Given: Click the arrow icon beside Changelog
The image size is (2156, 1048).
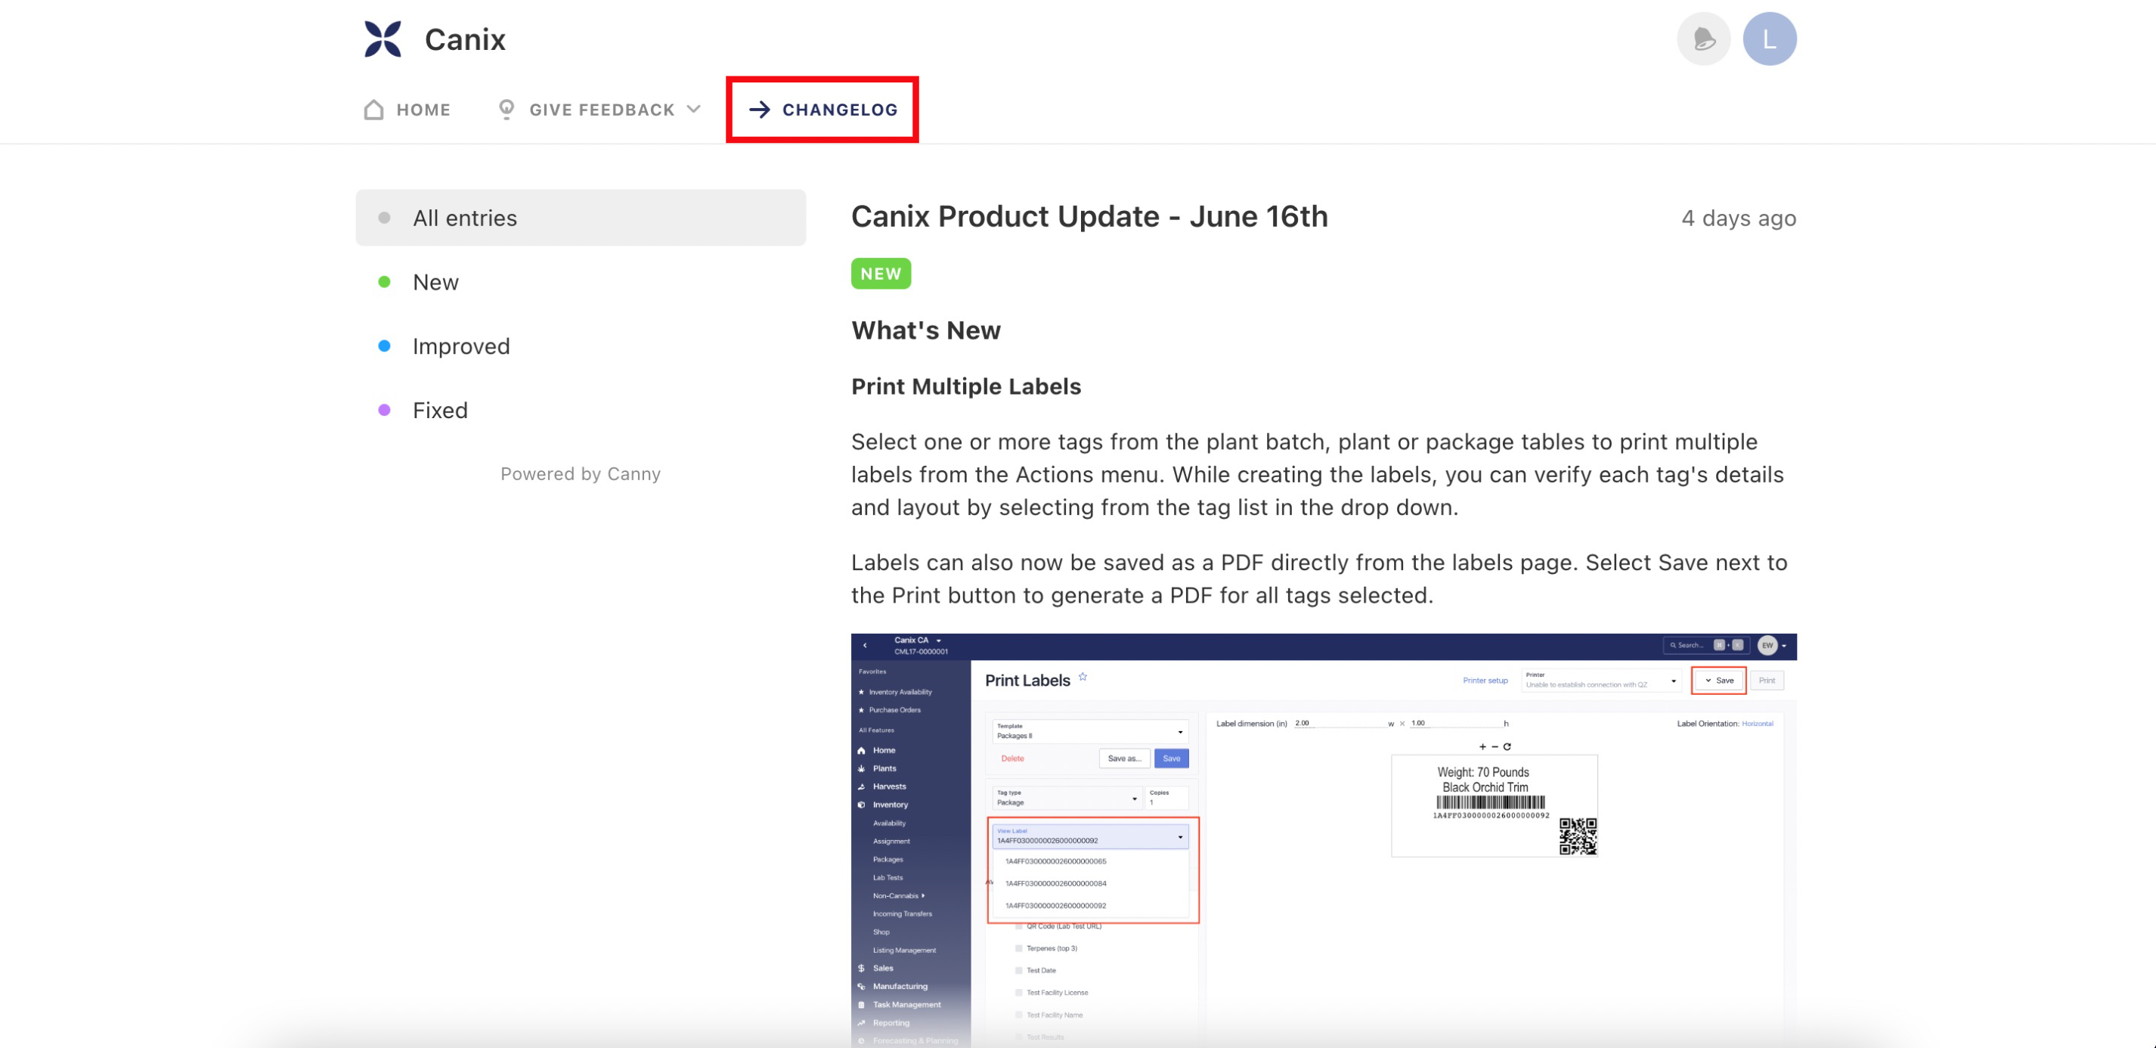Looking at the screenshot, I should [x=759, y=110].
